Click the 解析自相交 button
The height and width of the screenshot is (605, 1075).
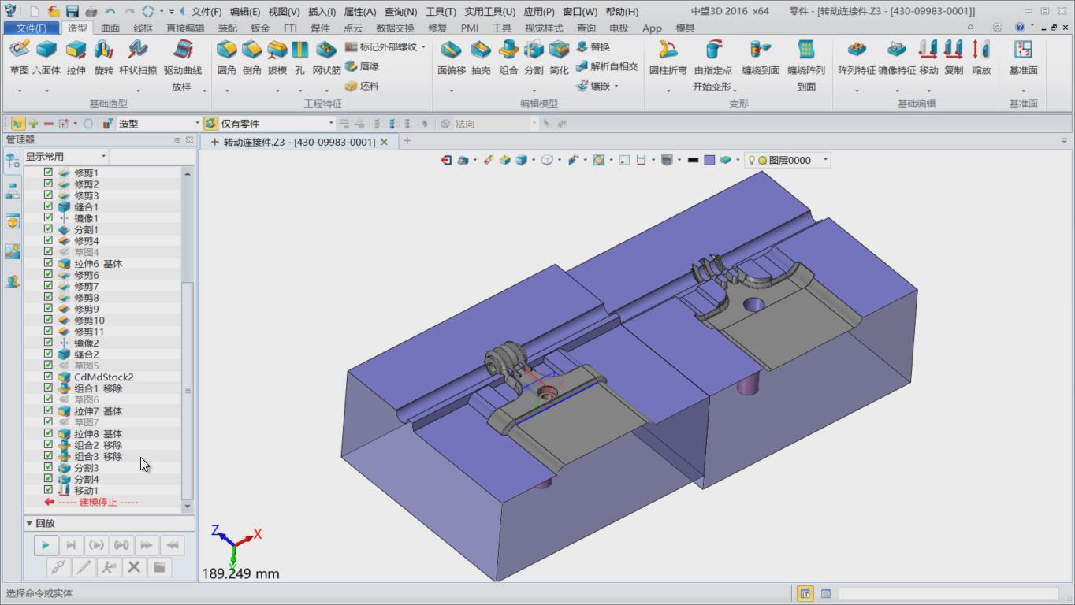pos(608,67)
